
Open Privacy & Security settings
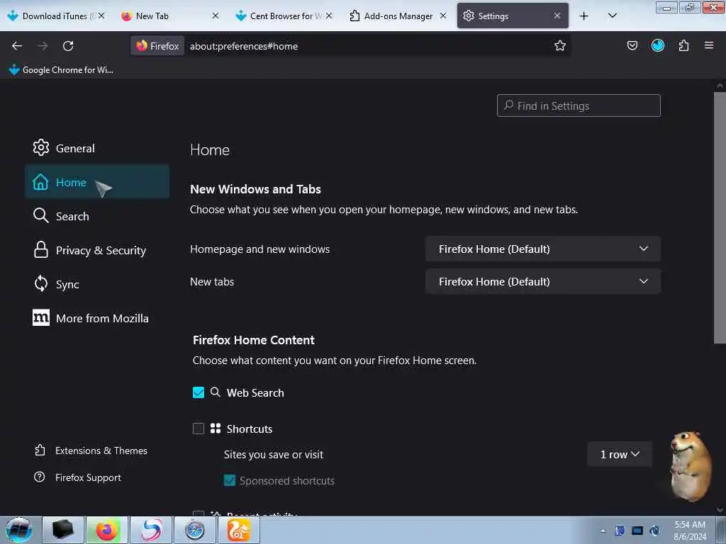coord(97,250)
